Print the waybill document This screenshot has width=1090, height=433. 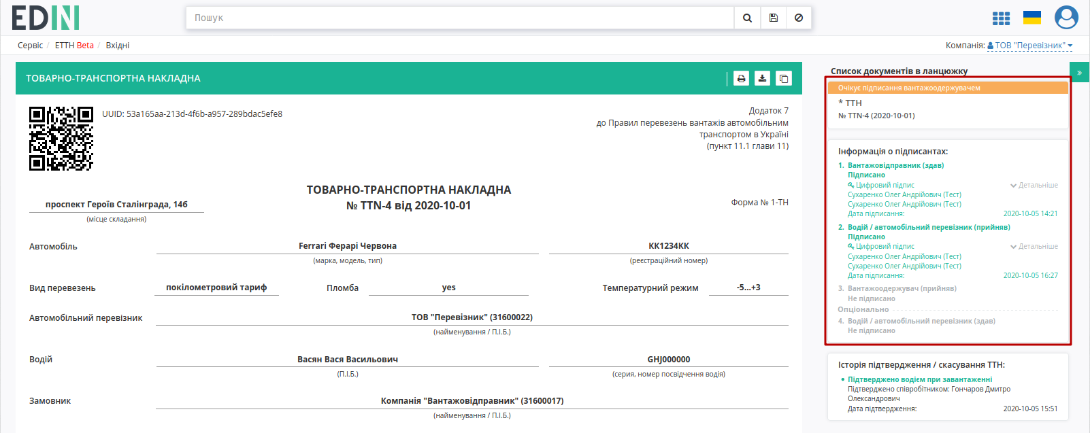point(741,78)
